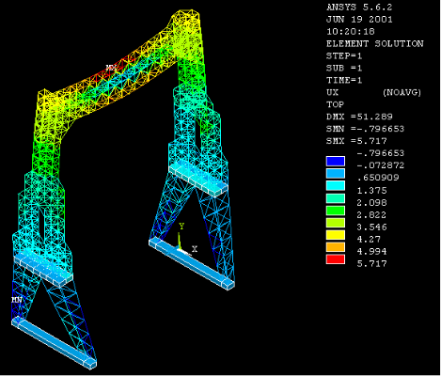Click the yellow-green 3.546 legend swatch
The height and width of the screenshot is (376, 441).
coord(336,223)
